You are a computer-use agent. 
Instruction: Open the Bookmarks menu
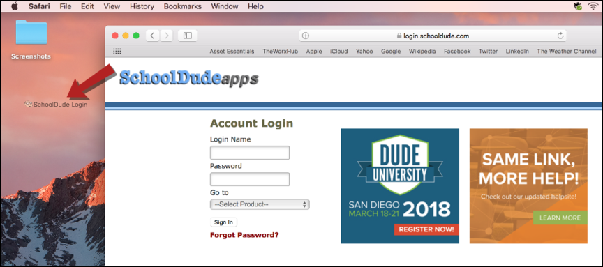click(x=183, y=6)
